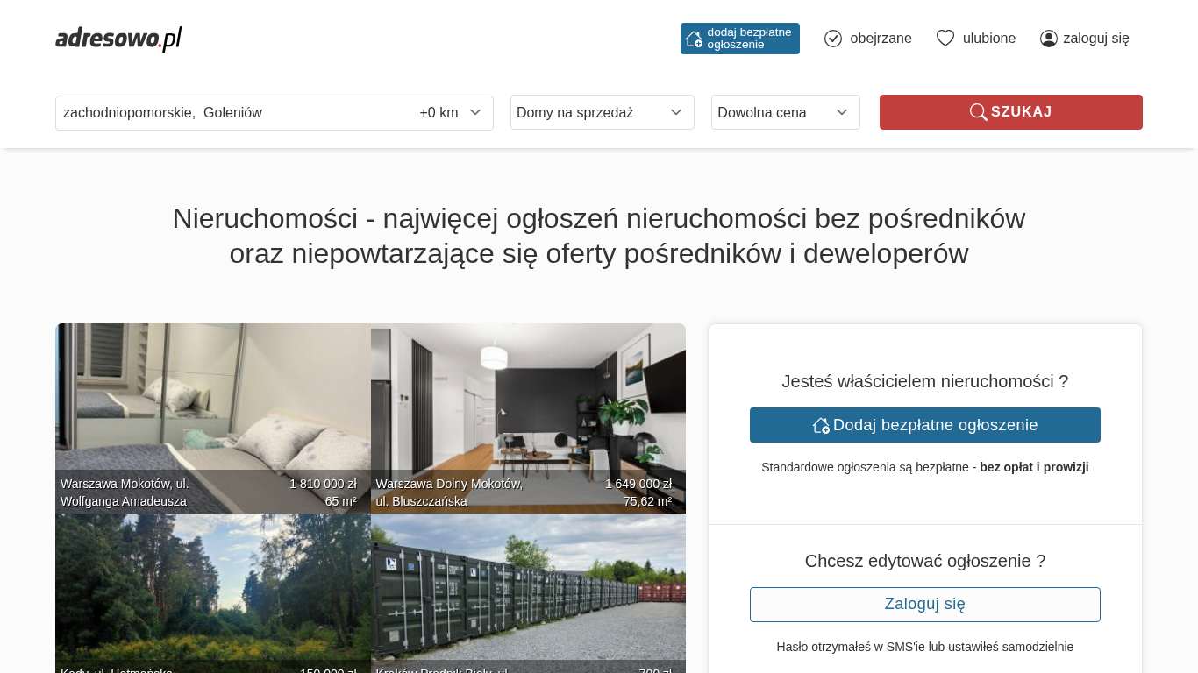
Task: Expand the +0 km distance dropdown
Action: 451,112
